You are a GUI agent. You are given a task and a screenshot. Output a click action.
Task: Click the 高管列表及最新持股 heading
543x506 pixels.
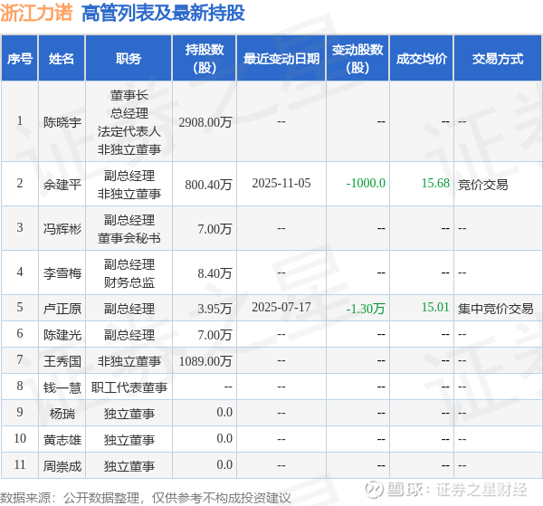point(163,14)
